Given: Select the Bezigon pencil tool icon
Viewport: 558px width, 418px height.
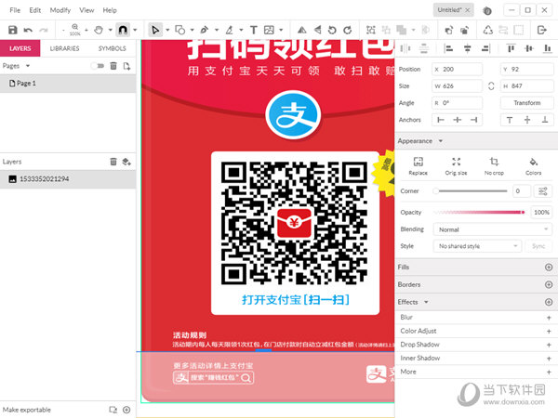Looking at the screenshot, I should pyautogui.click(x=229, y=30).
